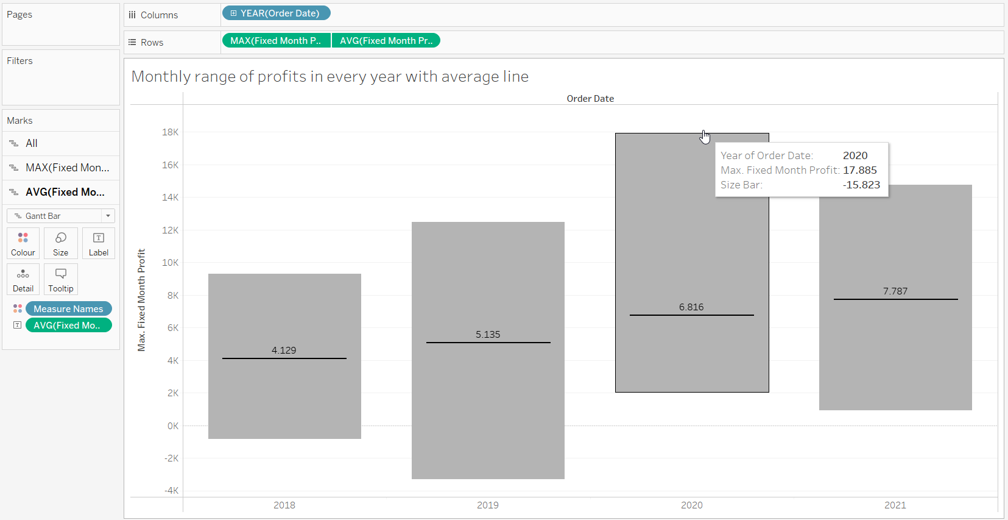Click the Max. Fixed Month Profit axis title
Image resolution: width=1008 pixels, height=520 pixels.
coord(141,300)
